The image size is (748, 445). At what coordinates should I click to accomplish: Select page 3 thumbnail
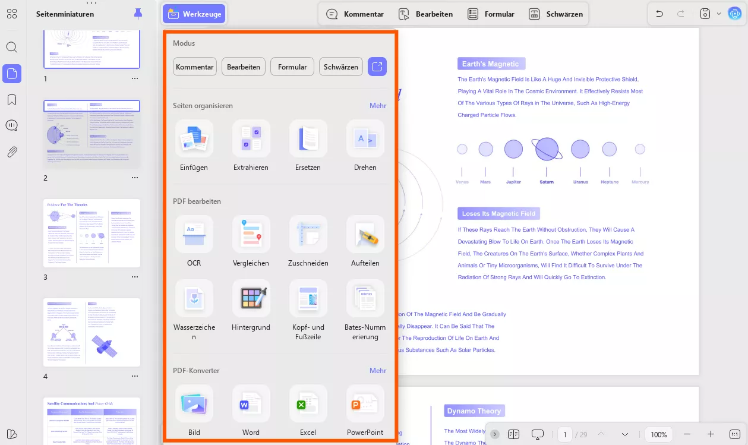point(92,233)
